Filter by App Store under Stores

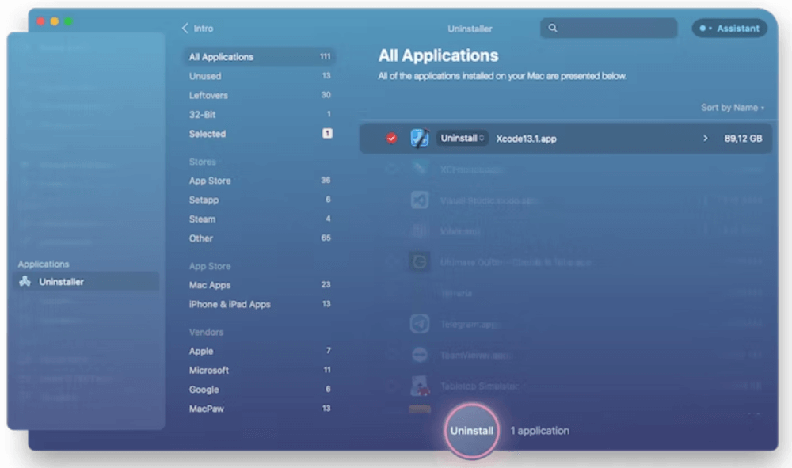[259, 181]
